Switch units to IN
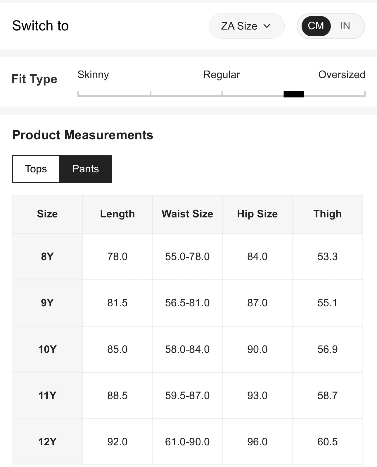This screenshot has width=377, height=467. 345,26
